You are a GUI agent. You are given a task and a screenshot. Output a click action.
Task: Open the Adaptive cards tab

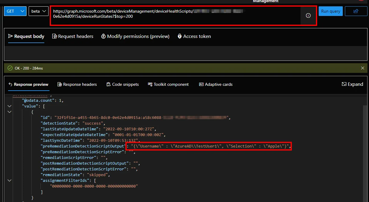(216, 85)
